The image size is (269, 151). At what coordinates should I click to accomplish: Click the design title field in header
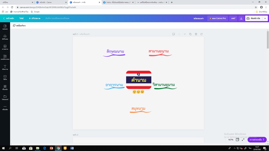point(198,18)
